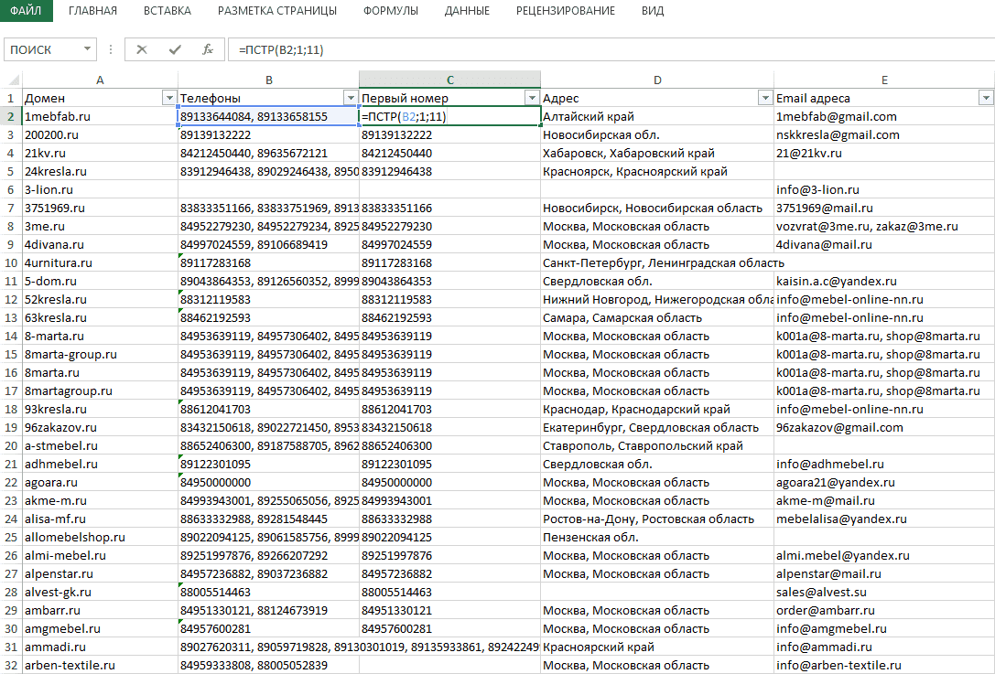Select the 52kresla.ru cell
This screenshot has width=995, height=674.
101,299
